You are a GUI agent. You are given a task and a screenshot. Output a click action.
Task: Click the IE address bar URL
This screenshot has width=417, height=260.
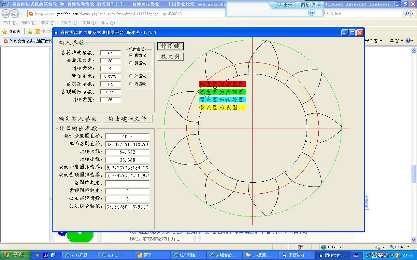108,14
